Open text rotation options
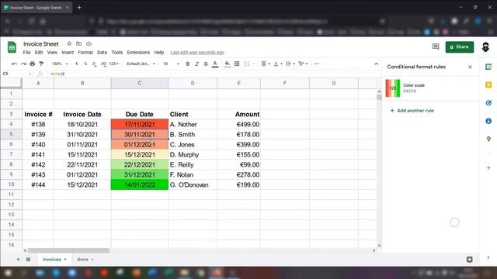 [303, 64]
